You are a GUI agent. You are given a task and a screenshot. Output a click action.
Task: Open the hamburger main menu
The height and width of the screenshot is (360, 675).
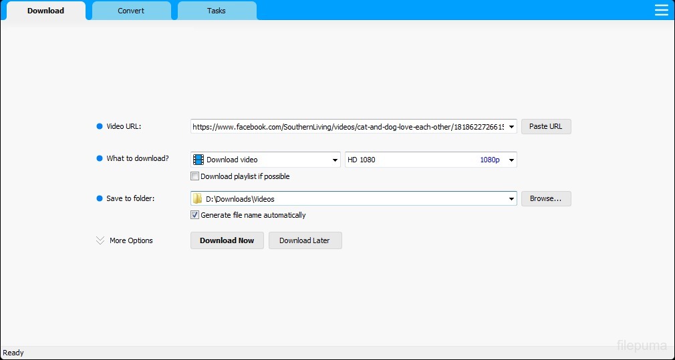[661, 10]
